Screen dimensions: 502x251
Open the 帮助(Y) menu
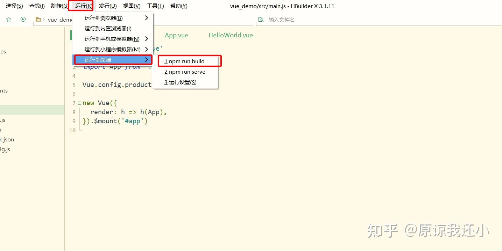[179, 6]
